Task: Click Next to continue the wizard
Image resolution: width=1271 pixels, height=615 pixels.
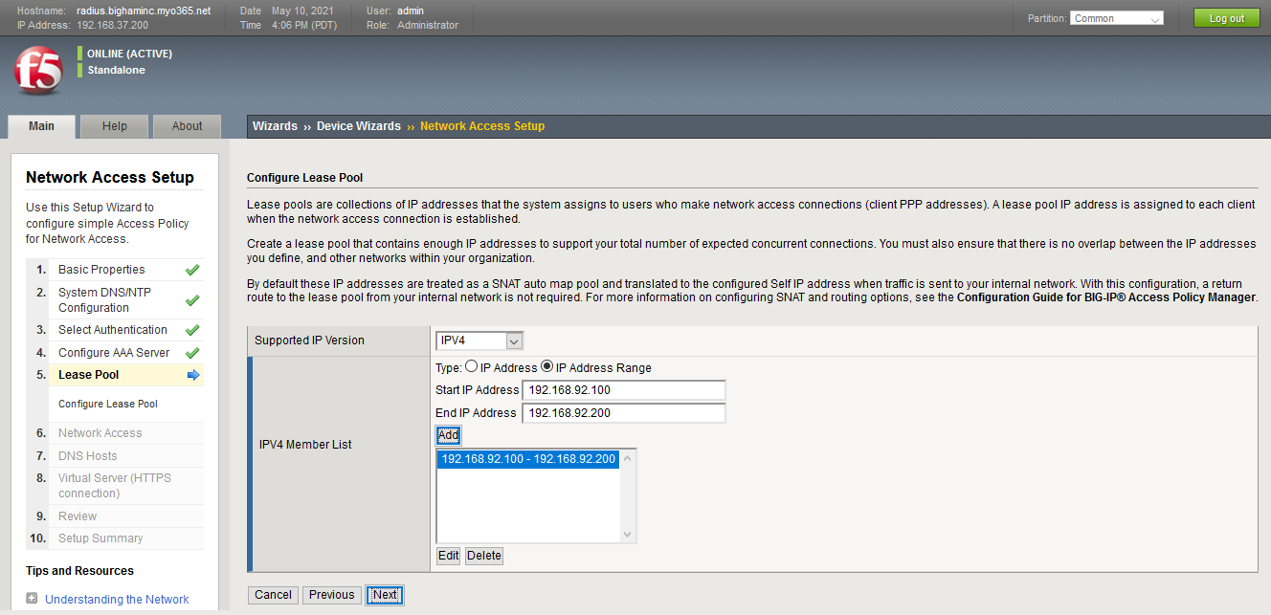Action: tap(385, 594)
